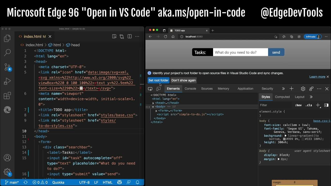The width and height of the screenshot is (331, 186).
Task: Open Source Control with 6 pending changes
Action: [7, 67]
